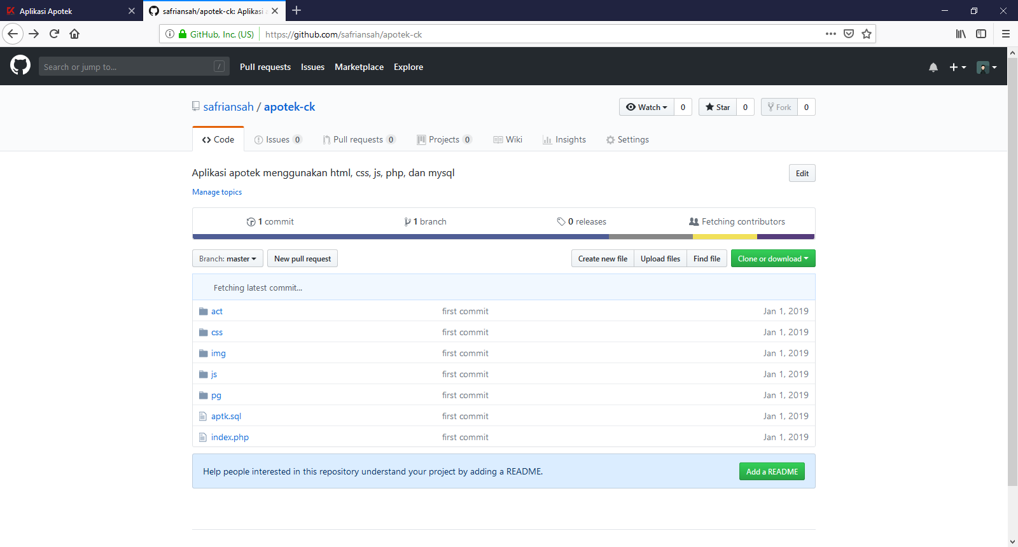
Task: Click the green padlock GitHub, Inc. identity
Action: pos(217,34)
